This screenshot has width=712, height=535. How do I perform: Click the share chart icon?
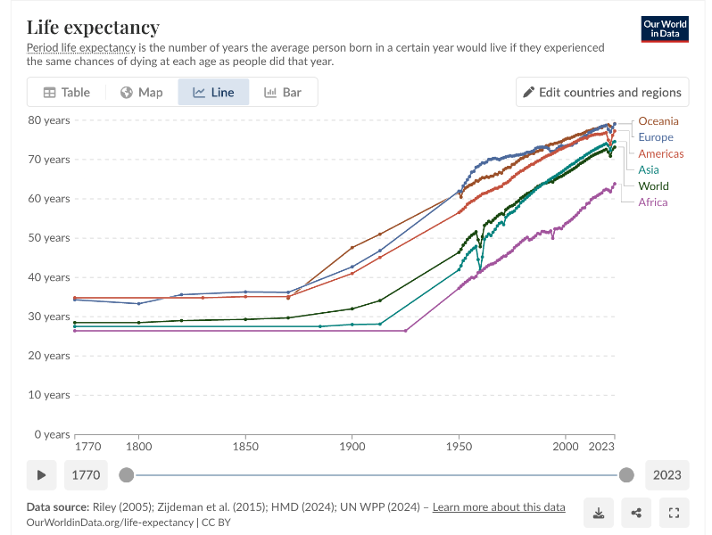pyautogui.click(x=636, y=513)
